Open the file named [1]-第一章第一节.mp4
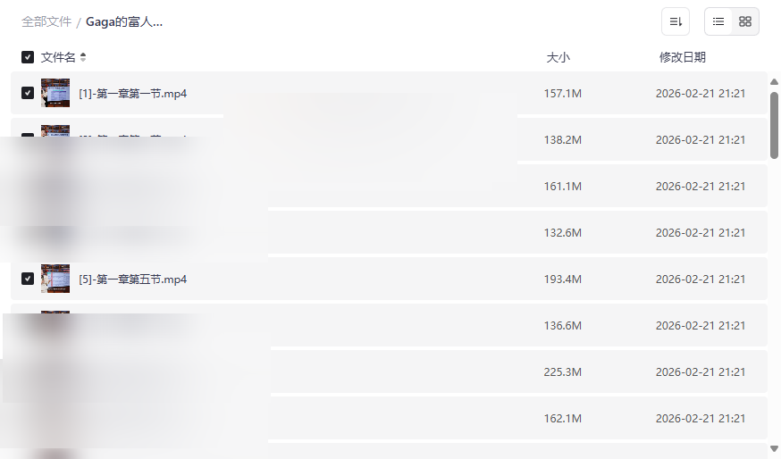Screen dimensions: 781x459 click(x=133, y=93)
